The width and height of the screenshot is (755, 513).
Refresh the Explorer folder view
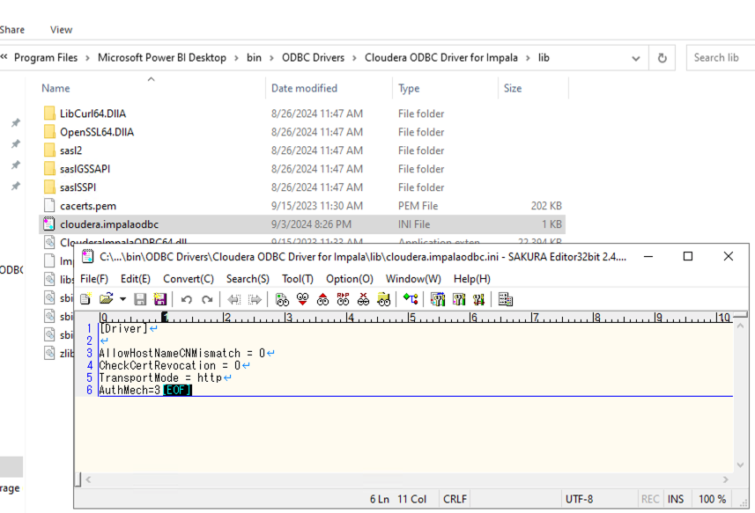click(x=662, y=58)
